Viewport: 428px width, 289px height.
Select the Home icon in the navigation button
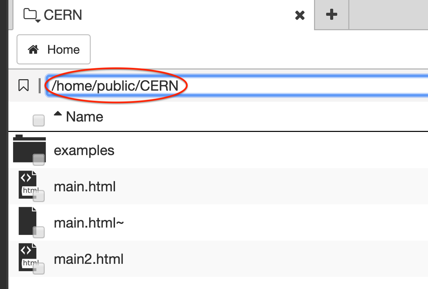33,49
